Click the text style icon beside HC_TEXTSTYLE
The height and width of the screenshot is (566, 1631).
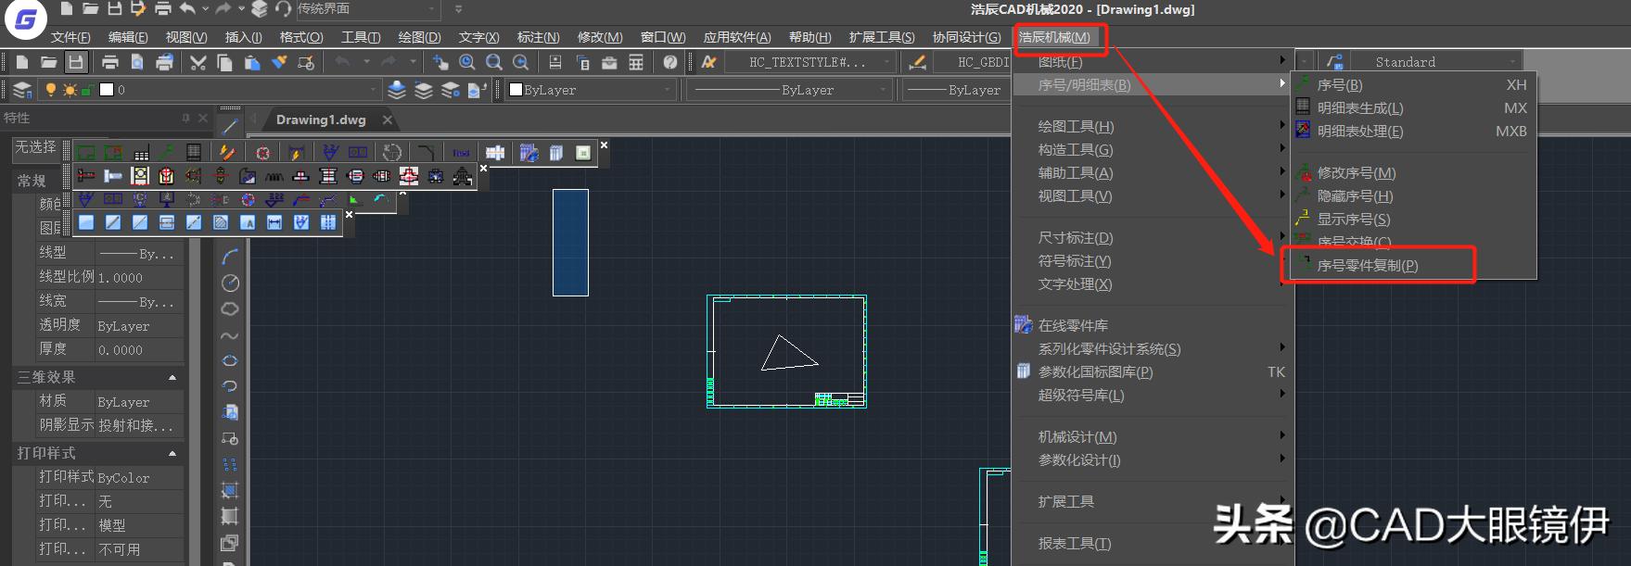[x=709, y=62]
